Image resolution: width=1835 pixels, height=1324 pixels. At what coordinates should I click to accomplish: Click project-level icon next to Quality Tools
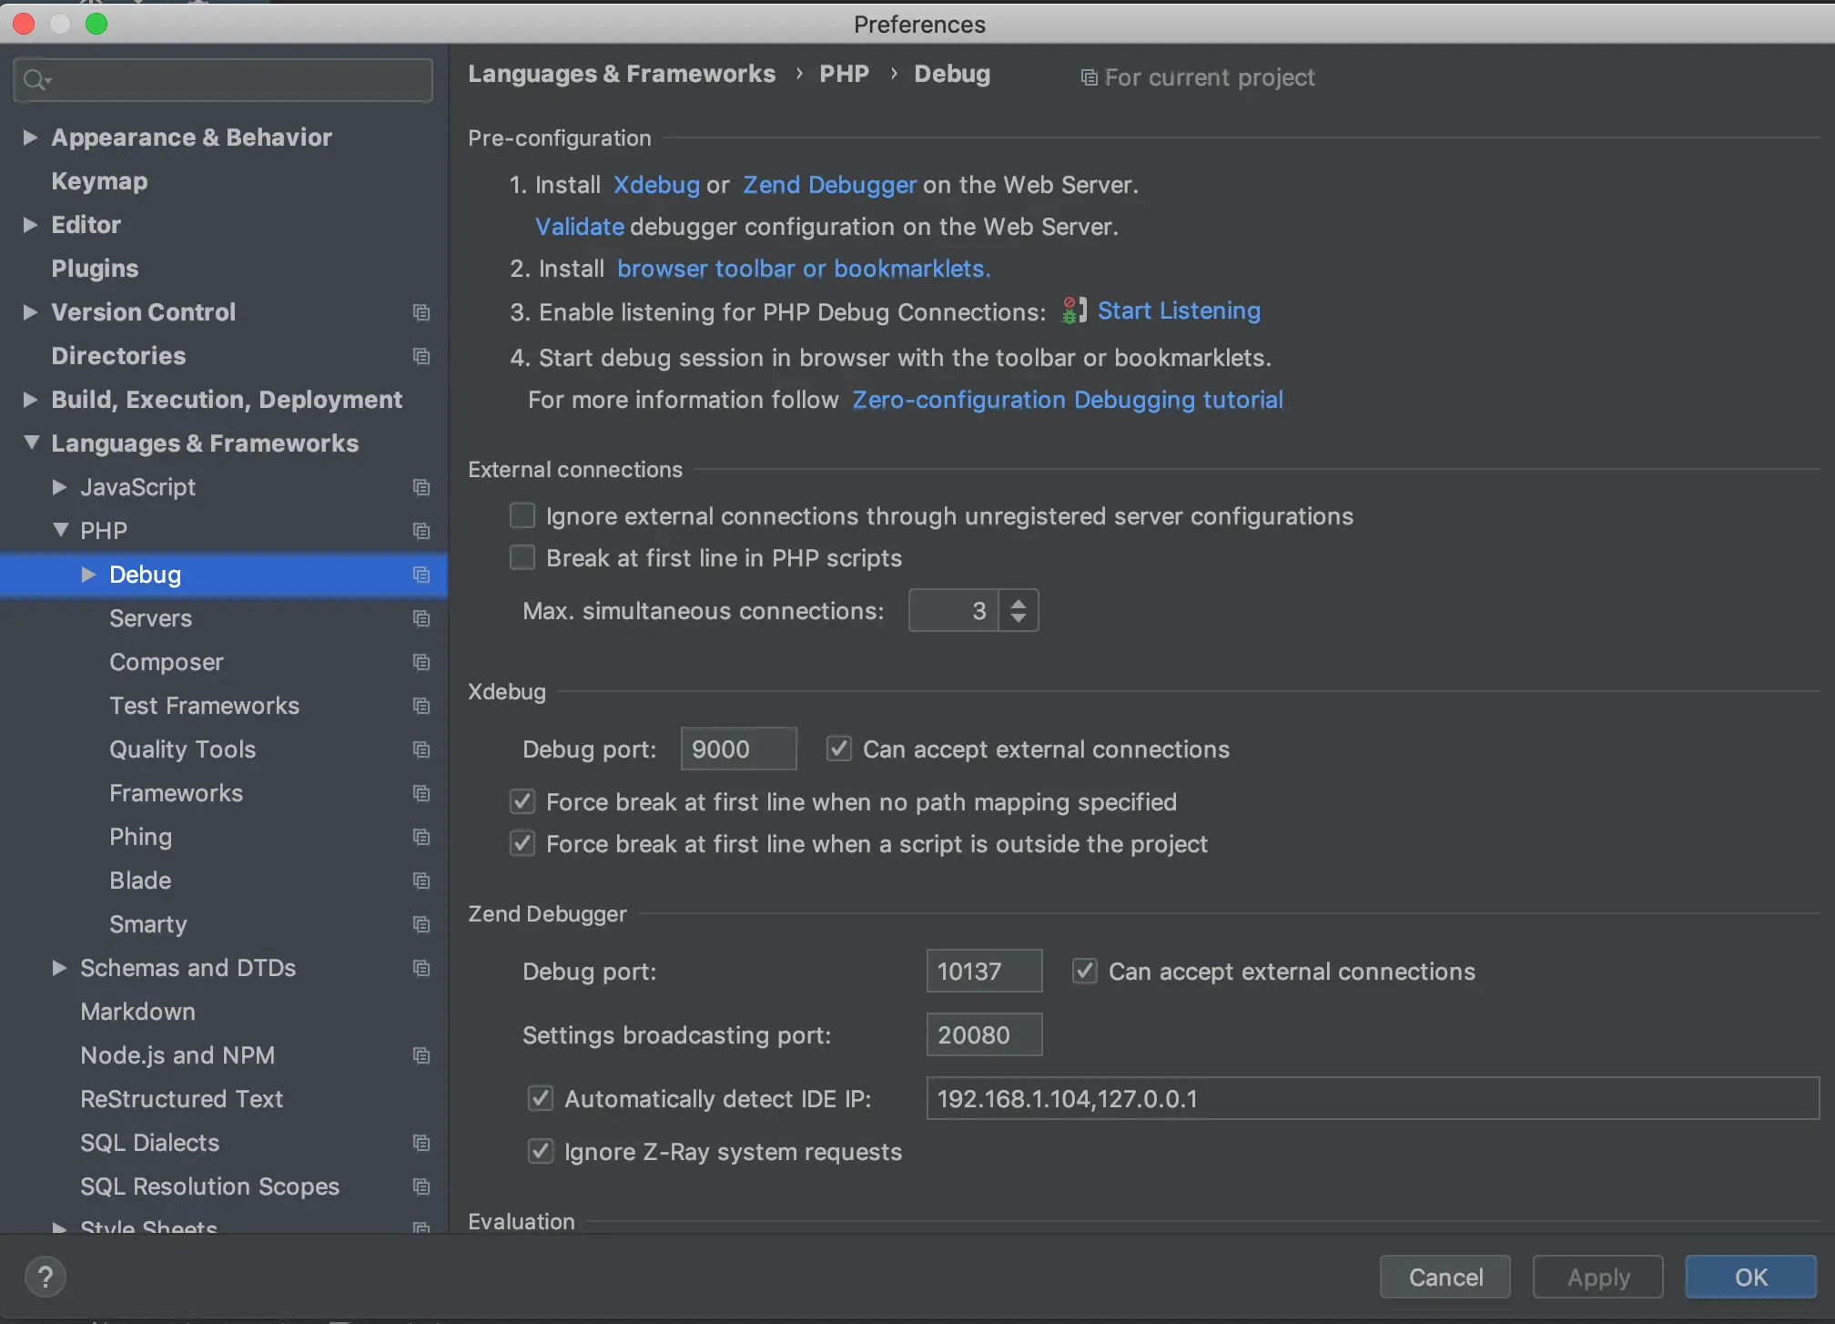421,749
